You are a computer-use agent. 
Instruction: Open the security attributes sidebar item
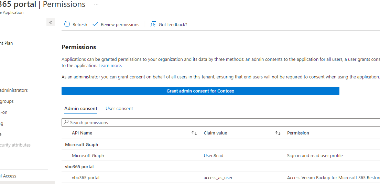pos(15,145)
